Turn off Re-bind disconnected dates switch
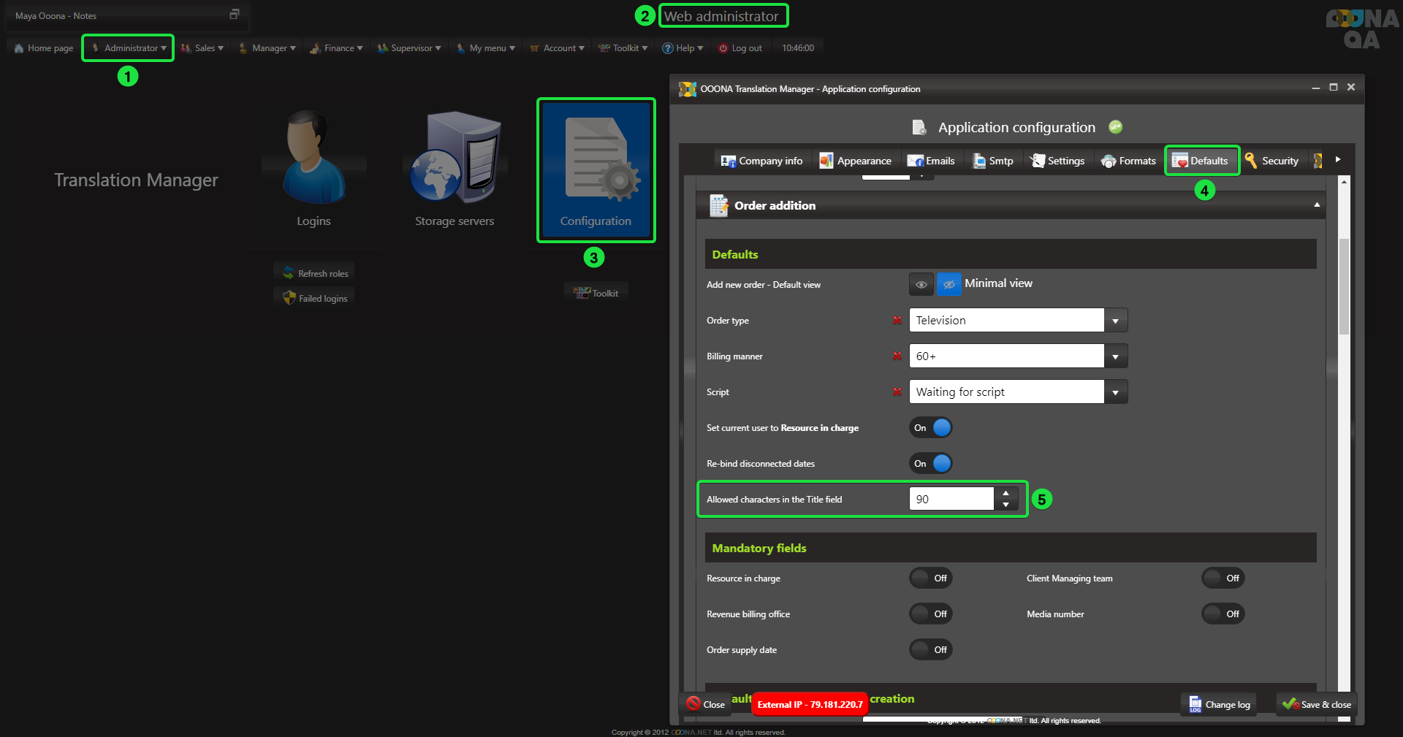The width and height of the screenshot is (1403, 737). coord(931,463)
